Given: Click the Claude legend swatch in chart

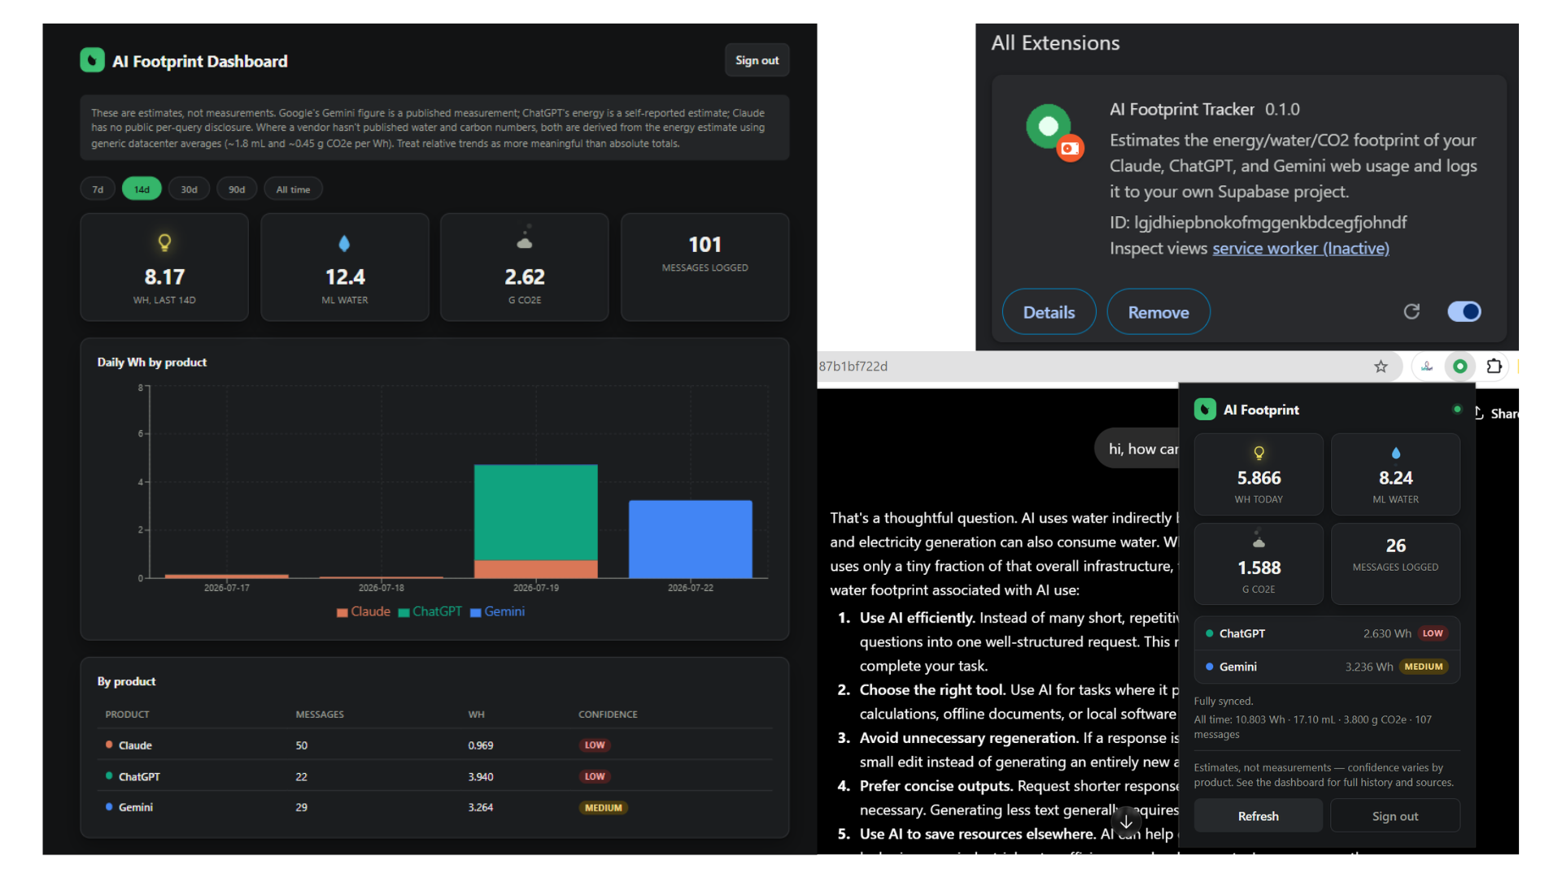Looking at the screenshot, I should pyautogui.click(x=343, y=613).
